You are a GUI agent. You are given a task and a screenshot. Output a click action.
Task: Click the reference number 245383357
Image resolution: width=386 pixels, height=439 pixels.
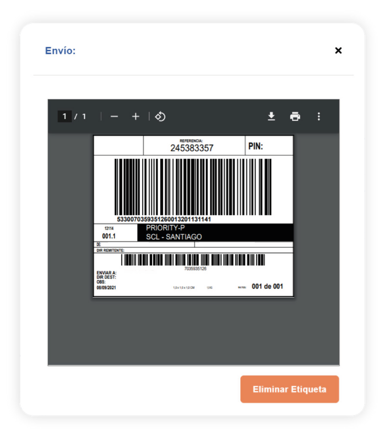(x=192, y=148)
